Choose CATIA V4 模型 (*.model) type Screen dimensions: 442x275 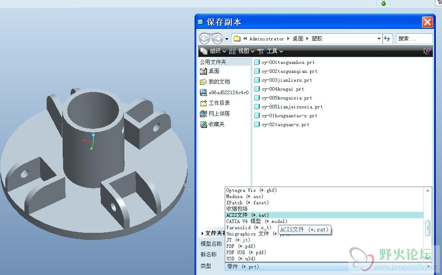pyautogui.click(x=324, y=221)
